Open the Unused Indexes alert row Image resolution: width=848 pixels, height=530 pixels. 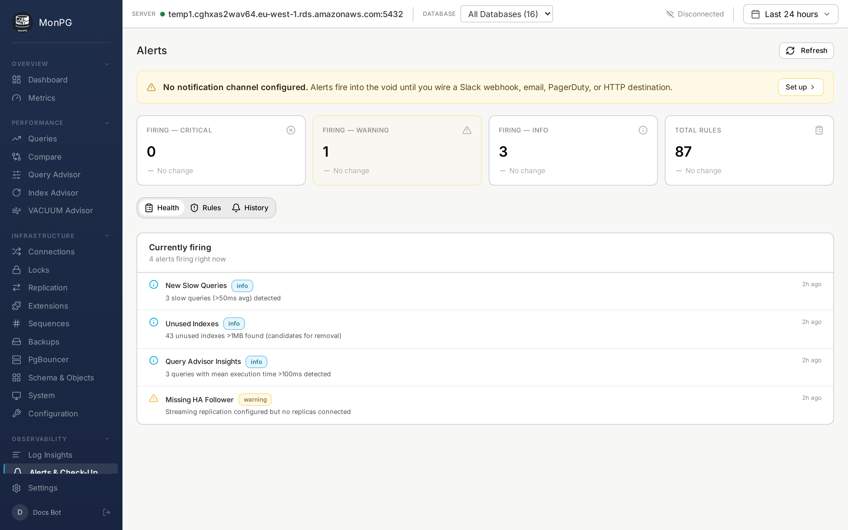click(x=485, y=329)
